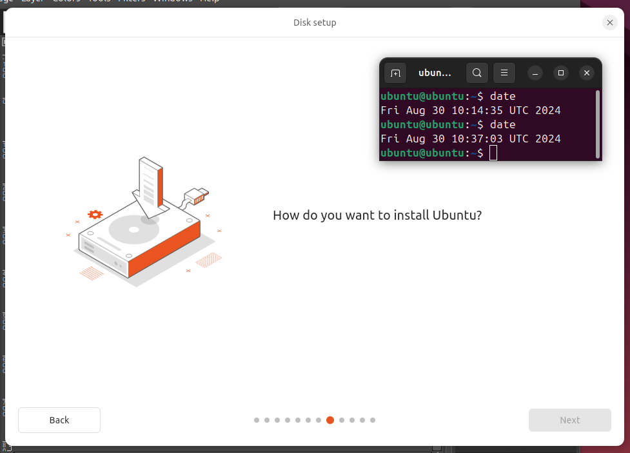630x453 pixels.
Task: Click 'How do you want to install Ubuntu?' heading
Action: (377, 215)
